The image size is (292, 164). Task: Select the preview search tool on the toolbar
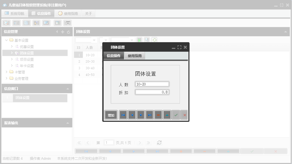(x=6, y=23)
